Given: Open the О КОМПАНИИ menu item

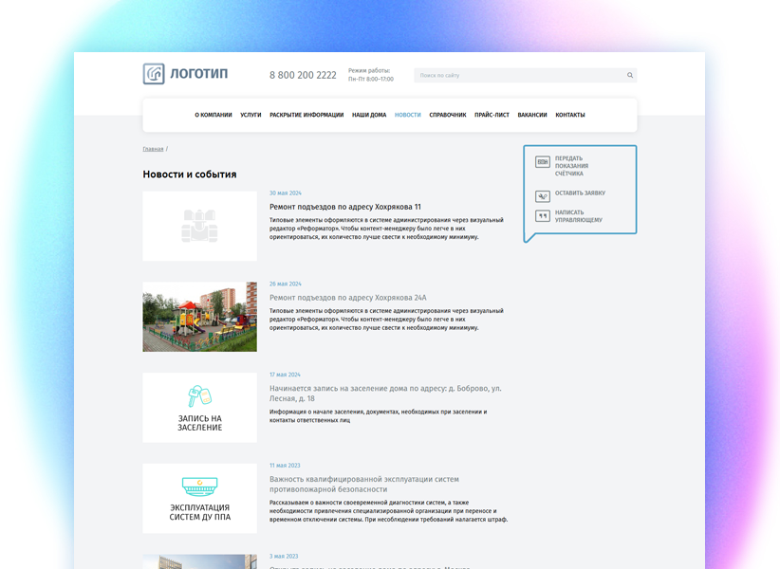Looking at the screenshot, I should click(214, 115).
